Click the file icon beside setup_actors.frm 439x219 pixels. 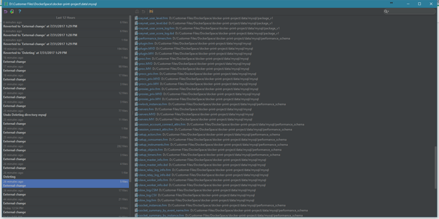coord(137,134)
